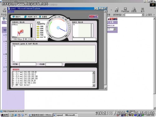
Task: Click the KRNIC logo in the speed panel
Action: tap(93, 17)
